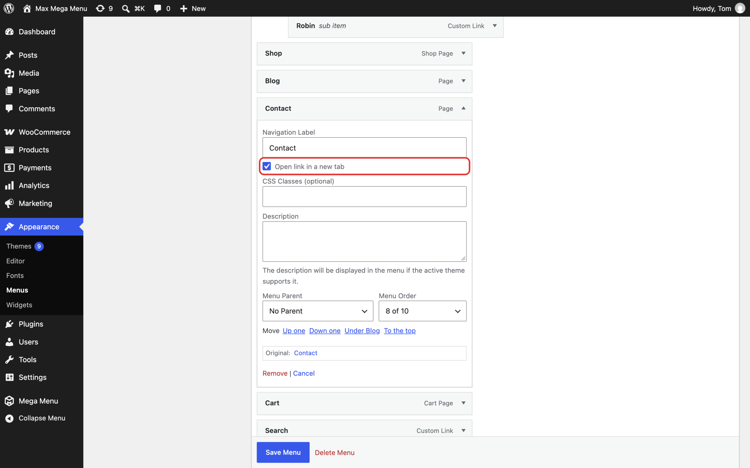This screenshot has width=750, height=468.
Task: Expand the Shop menu item
Action: pos(463,53)
